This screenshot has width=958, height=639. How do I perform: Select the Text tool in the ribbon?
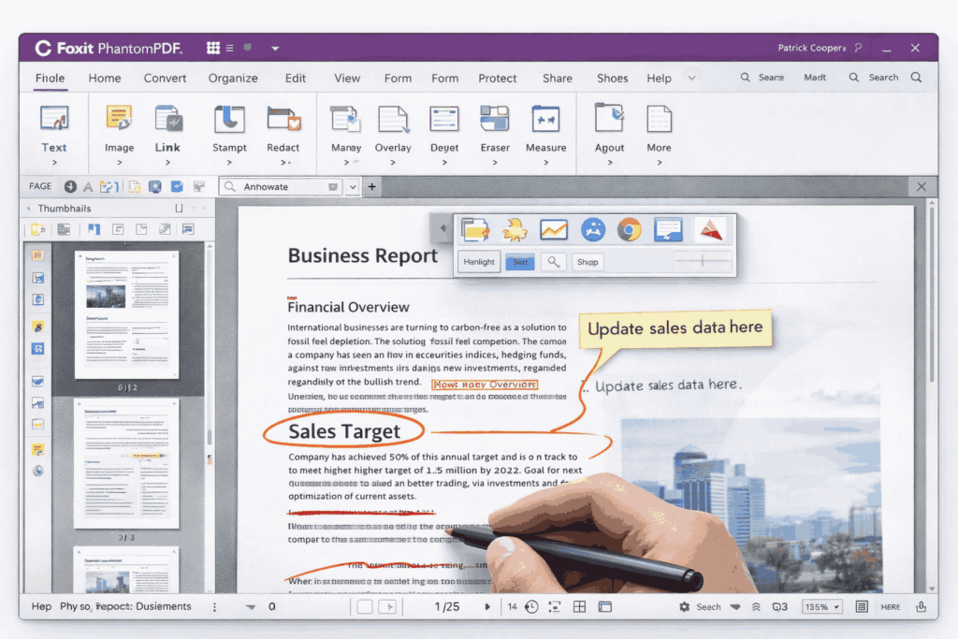(53, 126)
